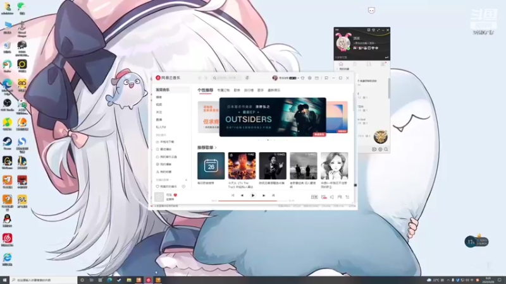Click the YY profile avatar with bunny ears
The image size is (506, 284).
pos(343,42)
